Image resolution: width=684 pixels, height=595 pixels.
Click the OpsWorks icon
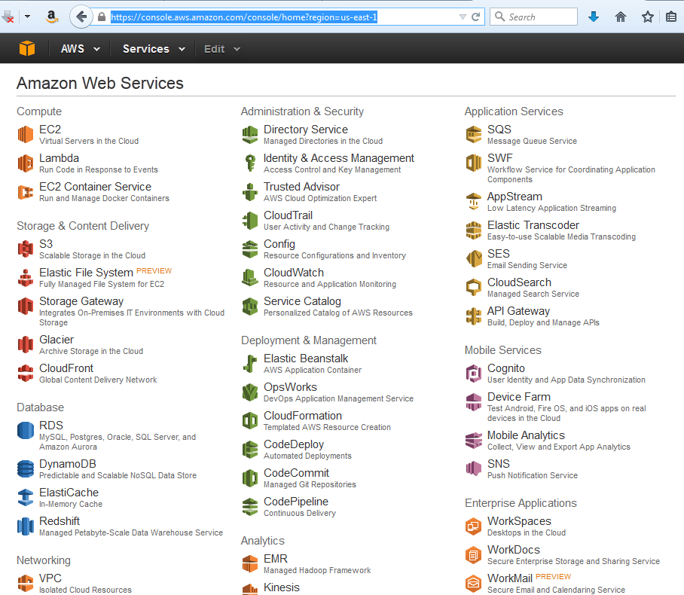point(250,392)
